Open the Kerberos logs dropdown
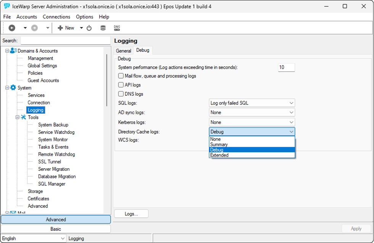Viewport: 374px width, 243px height. click(x=252, y=122)
